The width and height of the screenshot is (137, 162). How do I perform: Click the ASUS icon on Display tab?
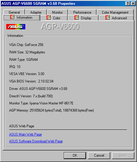tap(77, 18)
